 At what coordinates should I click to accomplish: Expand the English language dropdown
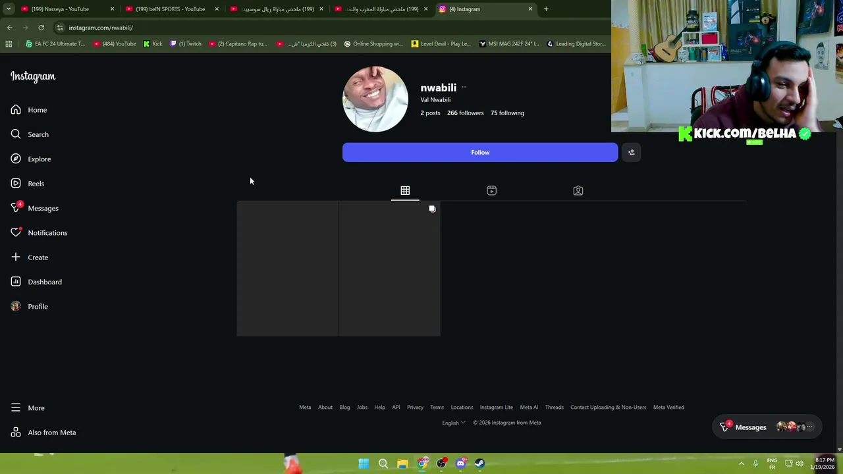(454, 423)
